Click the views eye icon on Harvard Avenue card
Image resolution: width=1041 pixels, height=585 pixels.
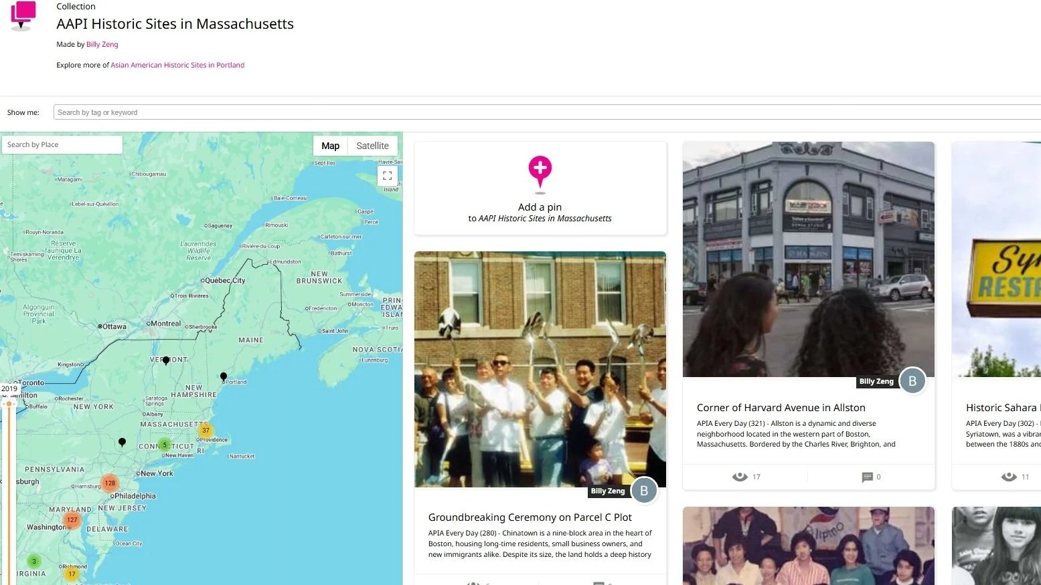pyautogui.click(x=740, y=477)
